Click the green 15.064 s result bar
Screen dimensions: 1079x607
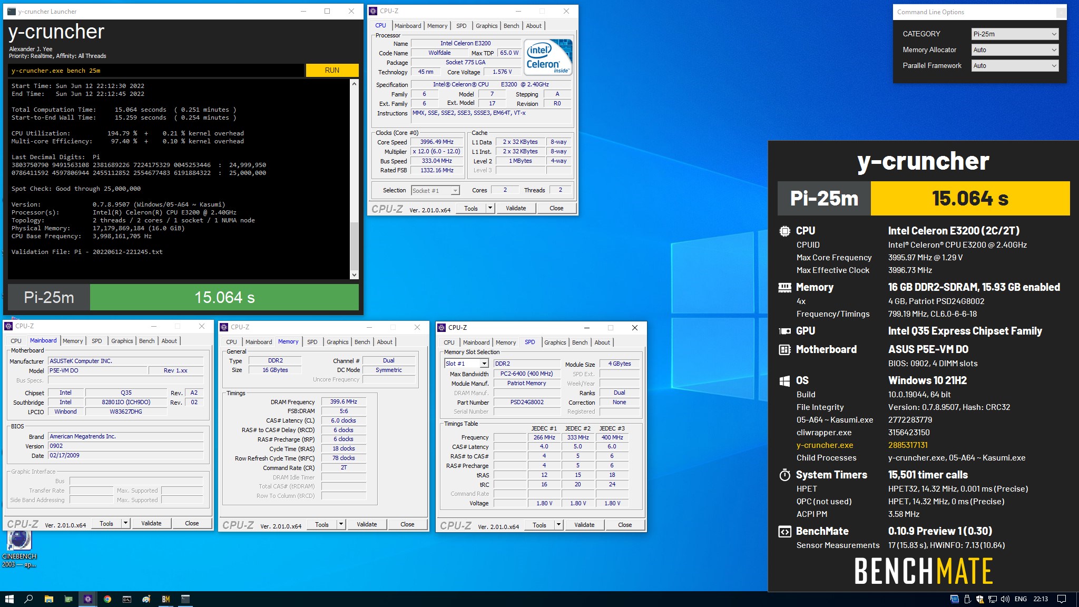point(224,297)
